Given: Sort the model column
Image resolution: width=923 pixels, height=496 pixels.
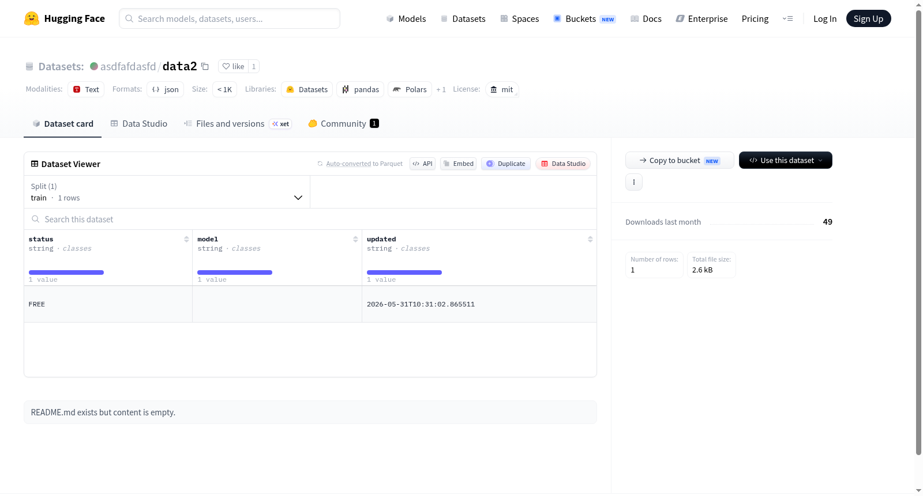Looking at the screenshot, I should [x=355, y=239].
